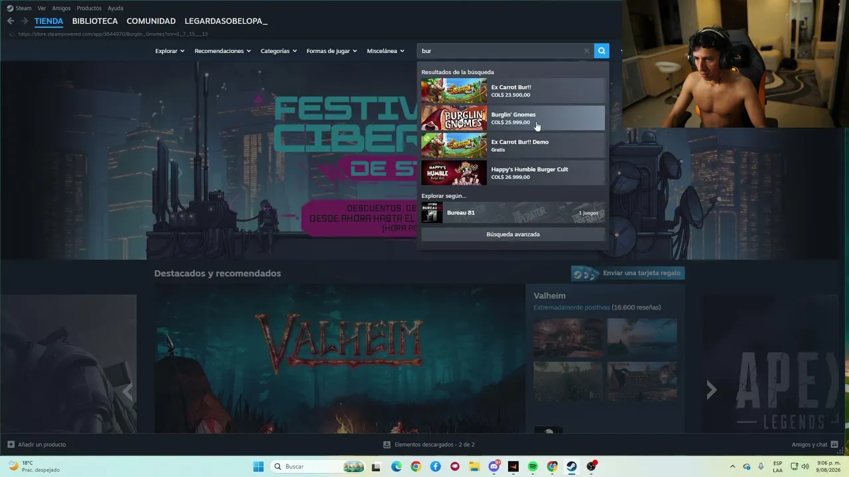849x477 pixels.
Task: Click the Valheim title in featured panel
Action: (549, 295)
